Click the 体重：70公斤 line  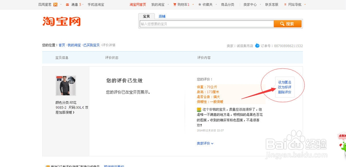click(207, 87)
